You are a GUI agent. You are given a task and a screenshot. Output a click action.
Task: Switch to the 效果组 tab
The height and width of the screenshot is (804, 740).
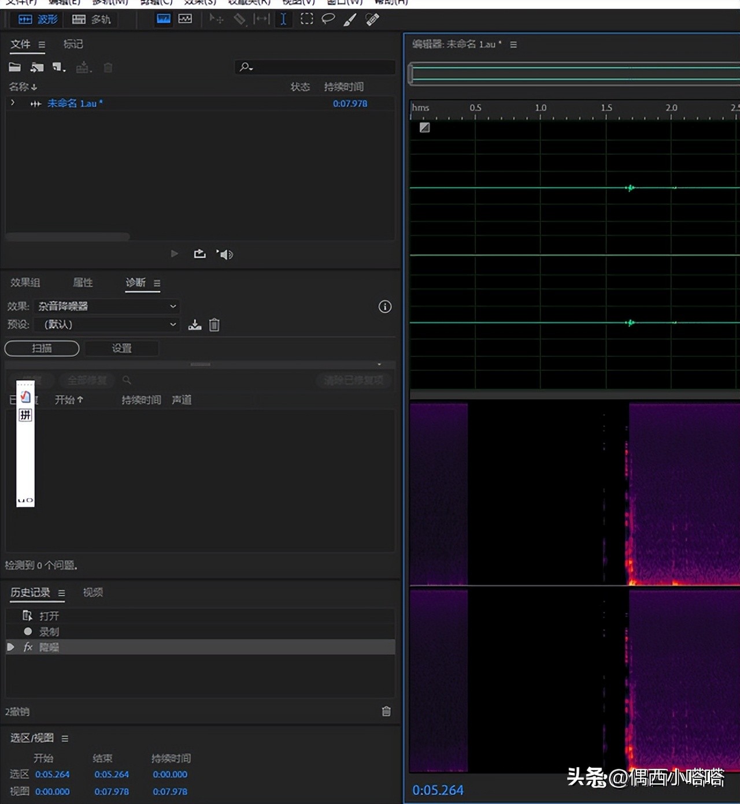[25, 282]
